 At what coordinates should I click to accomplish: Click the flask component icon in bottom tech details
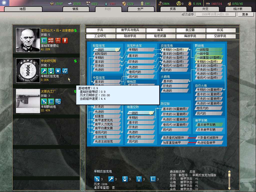coord(125,179)
